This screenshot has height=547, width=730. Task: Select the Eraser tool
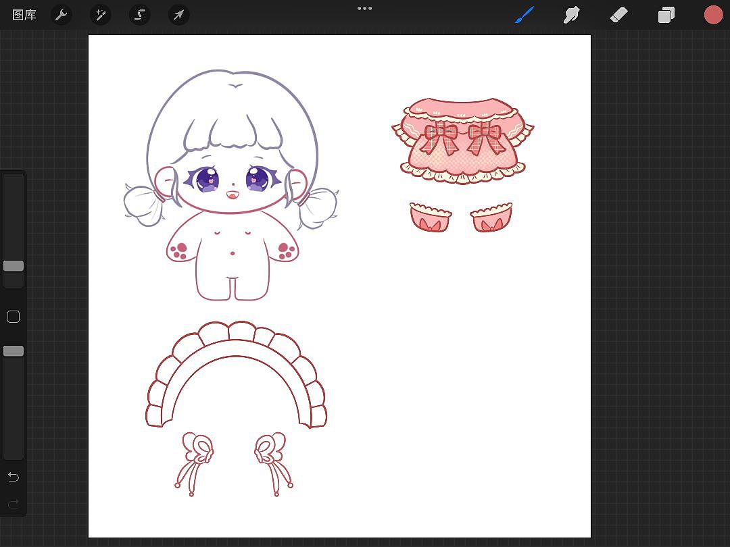point(618,15)
